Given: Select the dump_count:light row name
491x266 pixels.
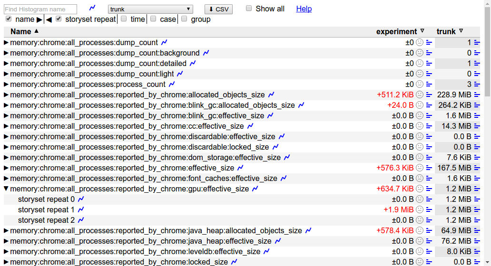Looking at the screenshot, I should point(92,74).
